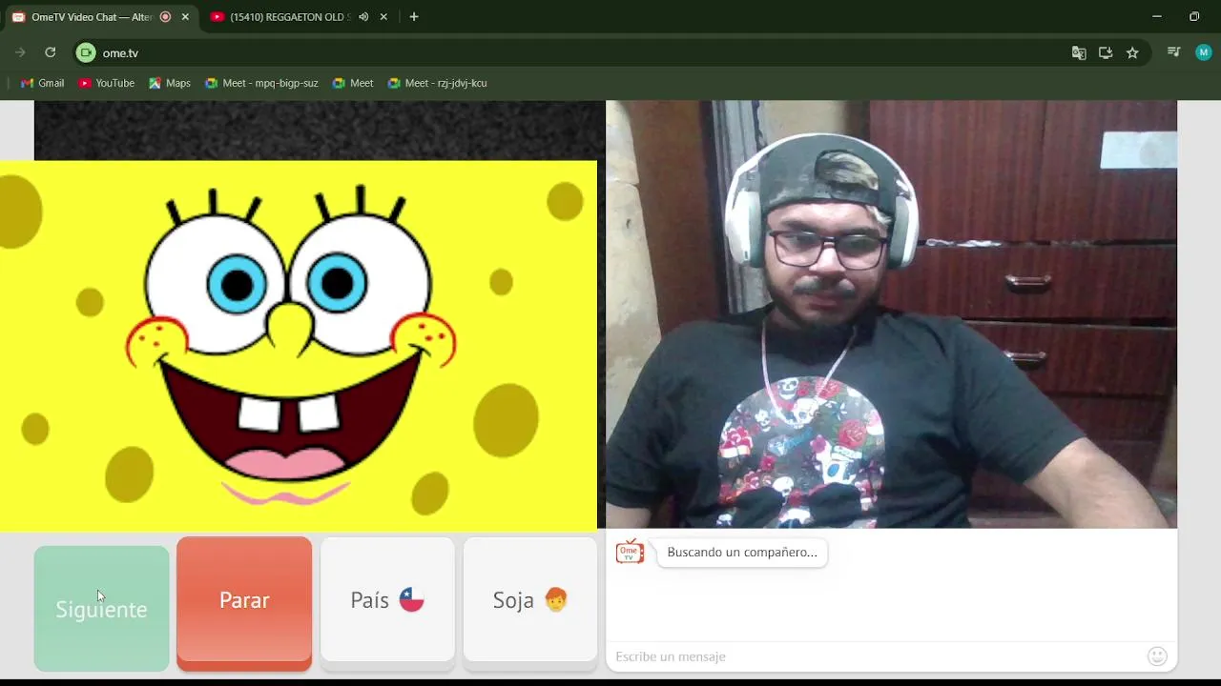The image size is (1221, 686).
Task: Open the Meet - mpq-bigp-suz bookmark
Action: pyautogui.click(x=261, y=83)
